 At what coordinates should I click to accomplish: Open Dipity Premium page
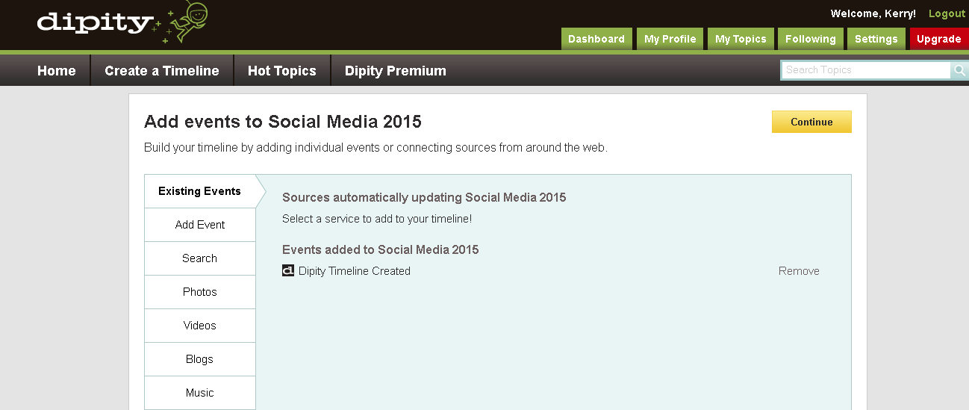(x=395, y=71)
